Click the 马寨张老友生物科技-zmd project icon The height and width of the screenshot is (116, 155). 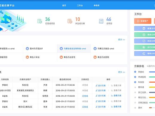(x=61, y=48)
